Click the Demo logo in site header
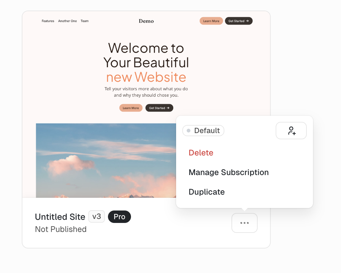This screenshot has height=273, width=341. pyautogui.click(x=146, y=21)
